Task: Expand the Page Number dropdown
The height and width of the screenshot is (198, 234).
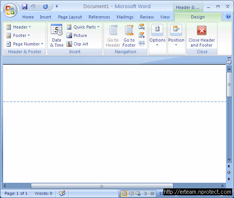Action: coord(25,44)
